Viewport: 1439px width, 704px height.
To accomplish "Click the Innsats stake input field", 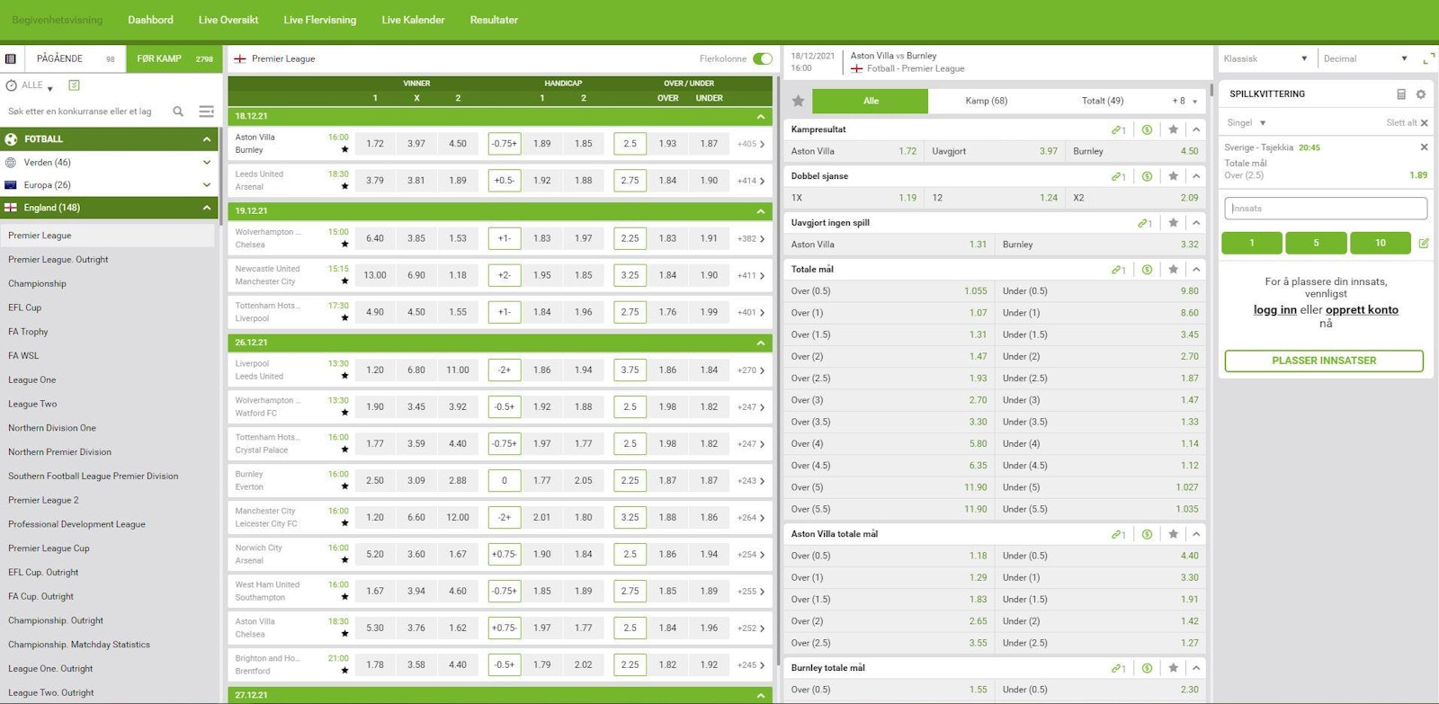I will coord(1323,209).
